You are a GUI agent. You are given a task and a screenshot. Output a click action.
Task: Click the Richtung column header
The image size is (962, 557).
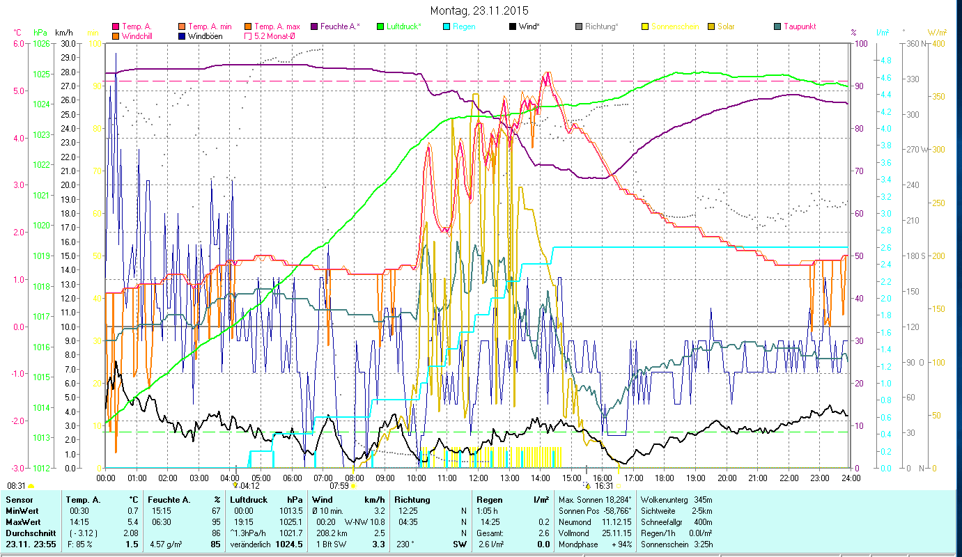(412, 500)
